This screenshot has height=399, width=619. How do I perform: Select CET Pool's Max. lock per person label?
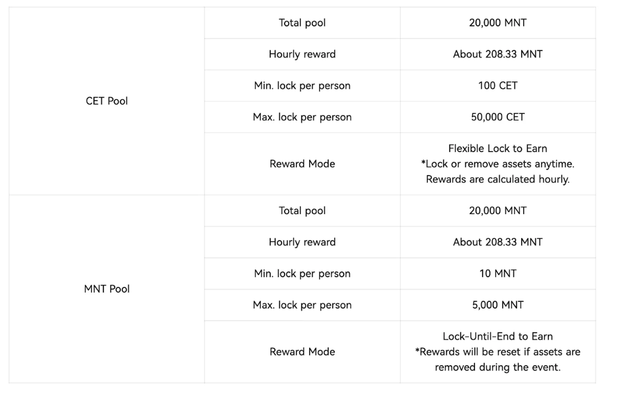[302, 117]
